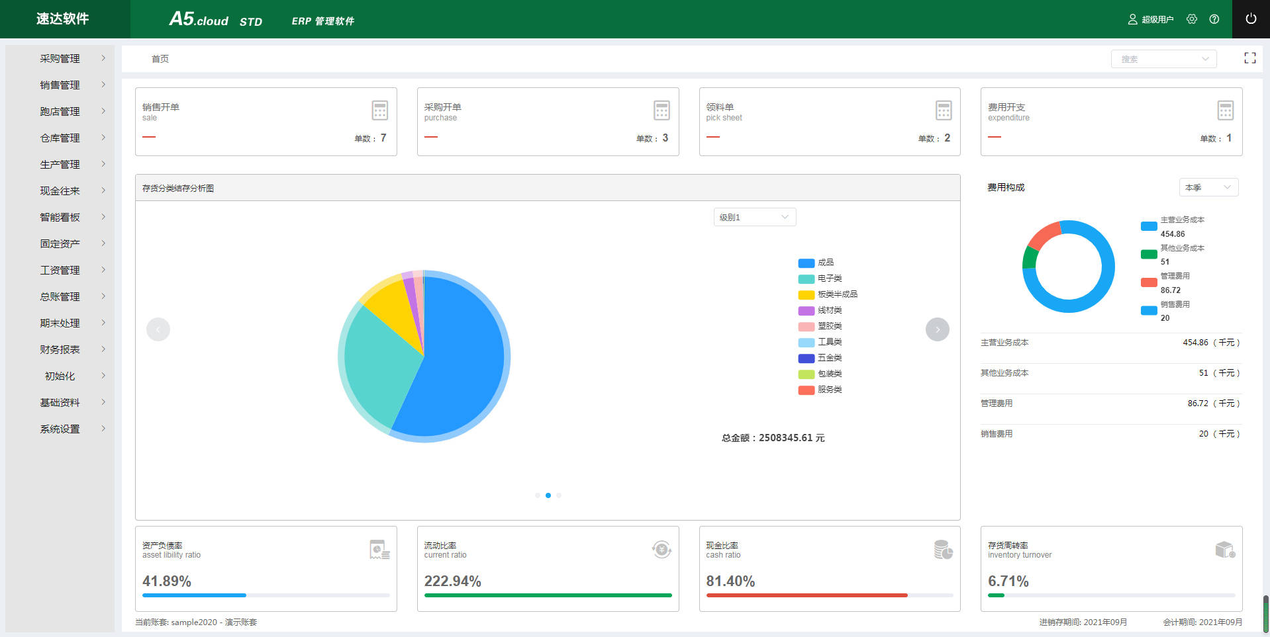
Task: Click the help question mark icon
Action: [x=1214, y=19]
